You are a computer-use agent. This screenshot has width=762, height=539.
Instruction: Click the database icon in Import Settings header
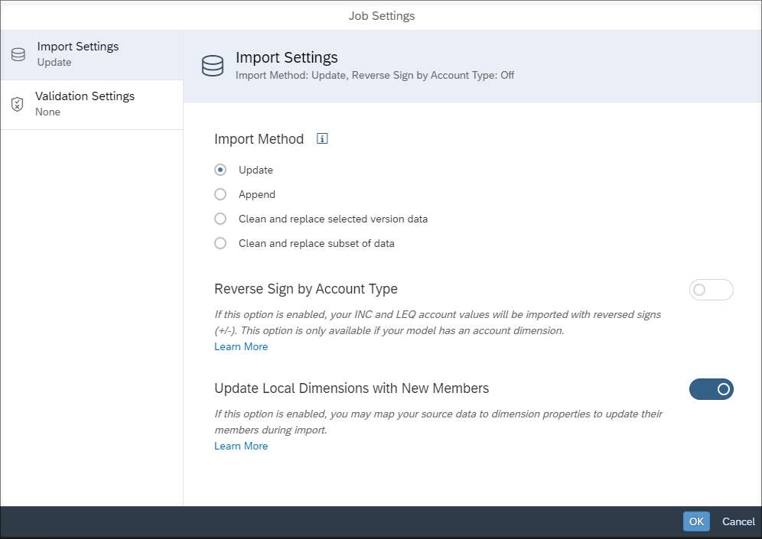click(213, 66)
